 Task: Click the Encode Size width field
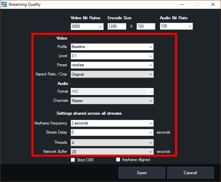click(117, 26)
